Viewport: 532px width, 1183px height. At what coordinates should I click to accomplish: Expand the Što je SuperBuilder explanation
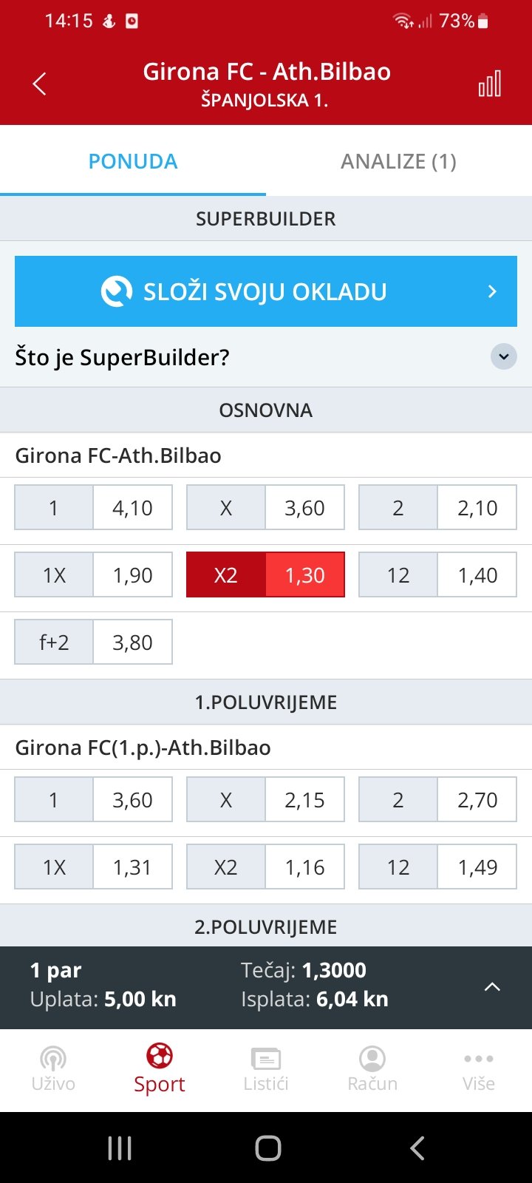(504, 356)
